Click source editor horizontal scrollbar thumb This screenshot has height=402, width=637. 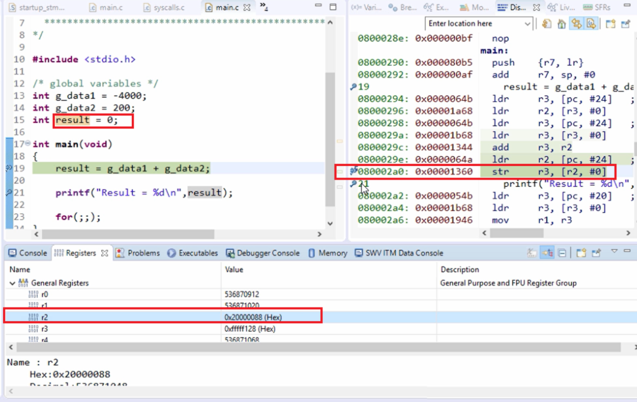(128, 234)
